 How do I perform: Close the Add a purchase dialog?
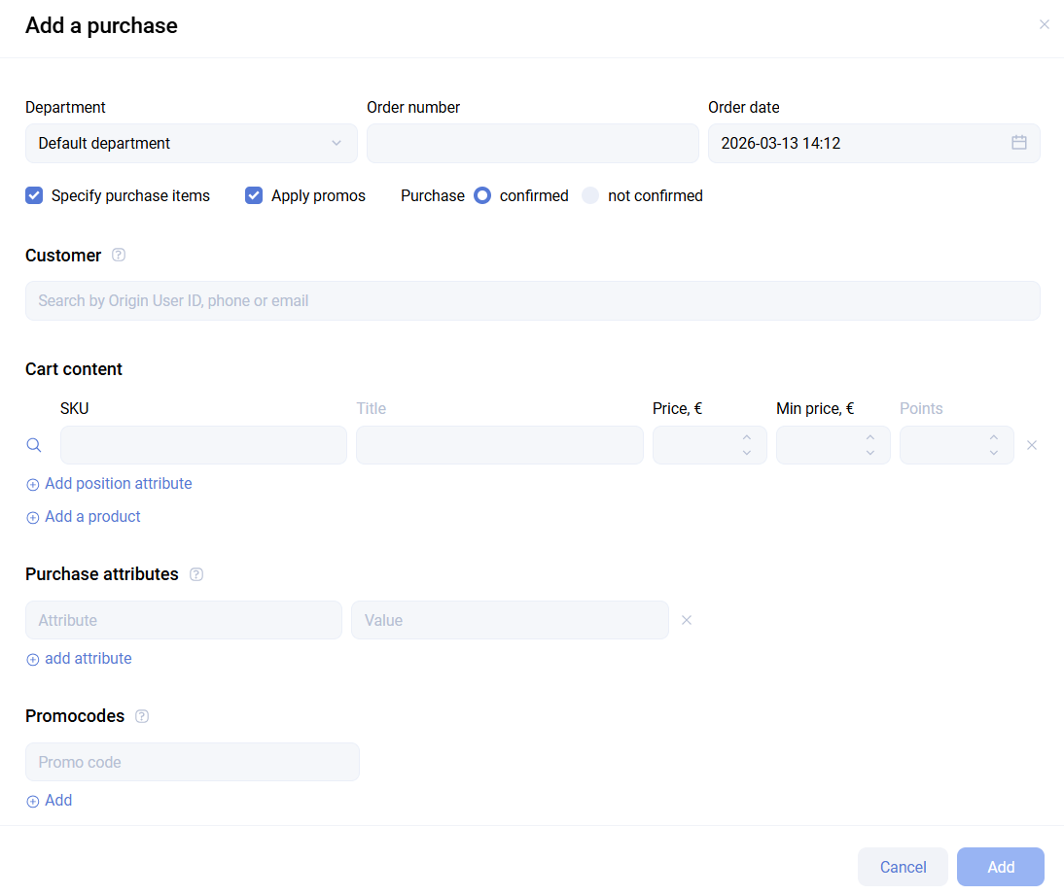click(1044, 24)
